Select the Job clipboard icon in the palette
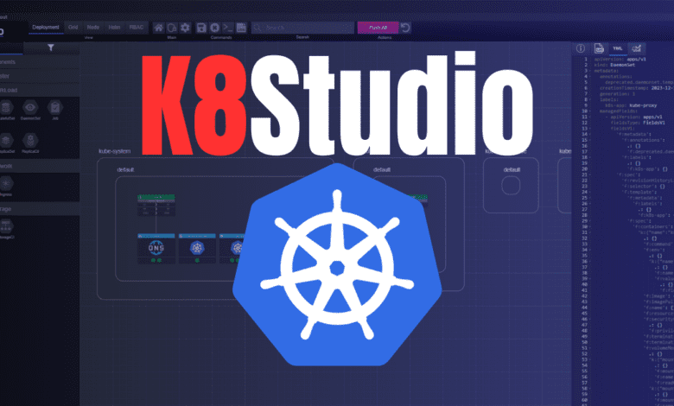 pos(55,107)
